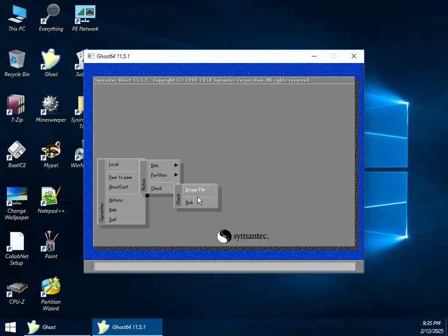Viewport: 448px width, 336px height.
Task: Open This PC desktop icon
Action: tap(17, 18)
